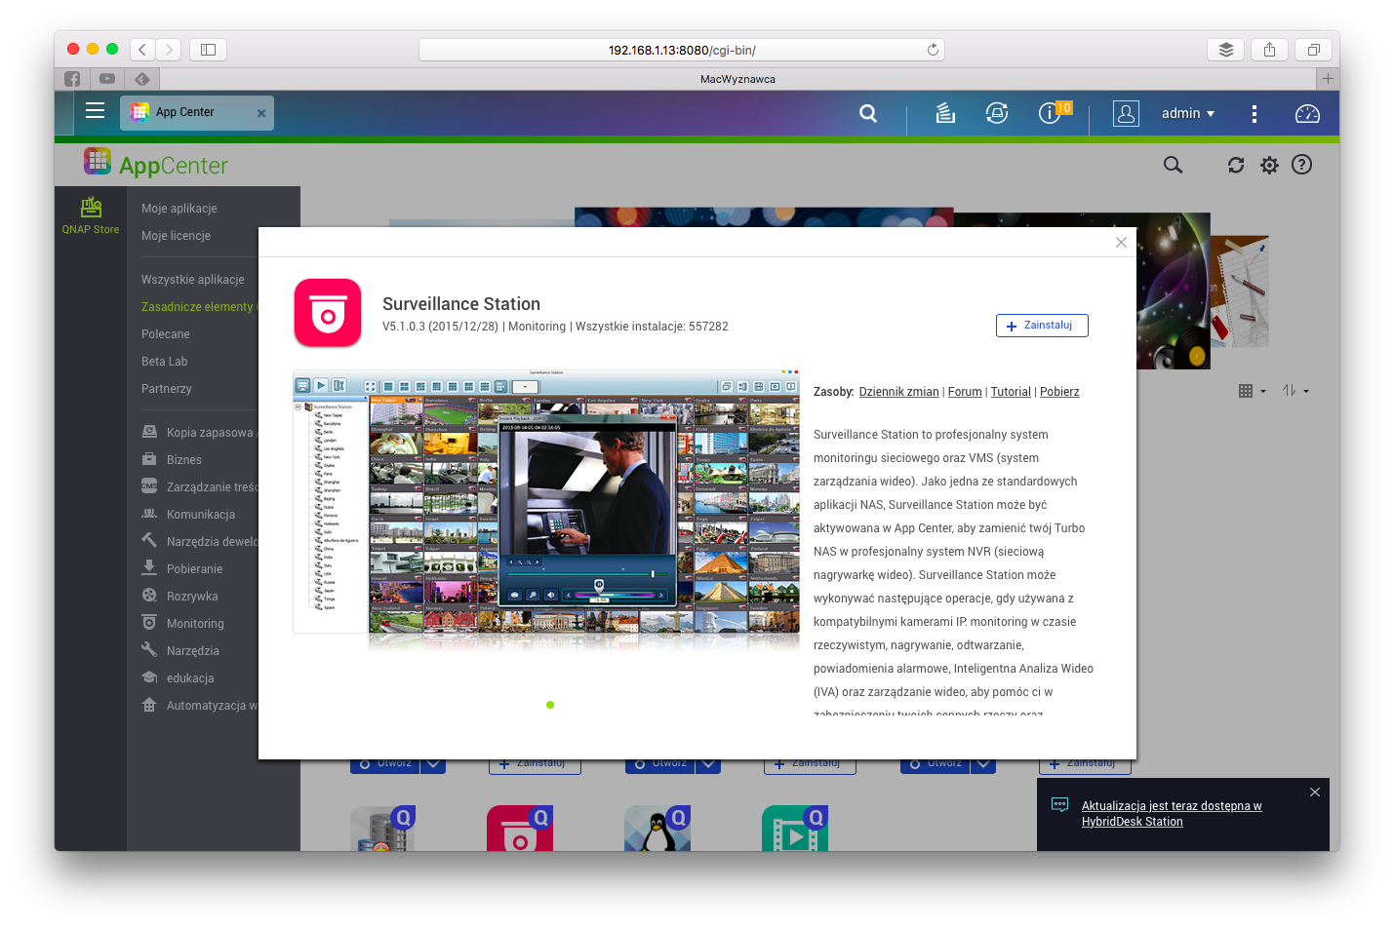This screenshot has height=929, width=1394.
Task: Dismiss the HybridDesk update notification
Action: pos(1315,793)
